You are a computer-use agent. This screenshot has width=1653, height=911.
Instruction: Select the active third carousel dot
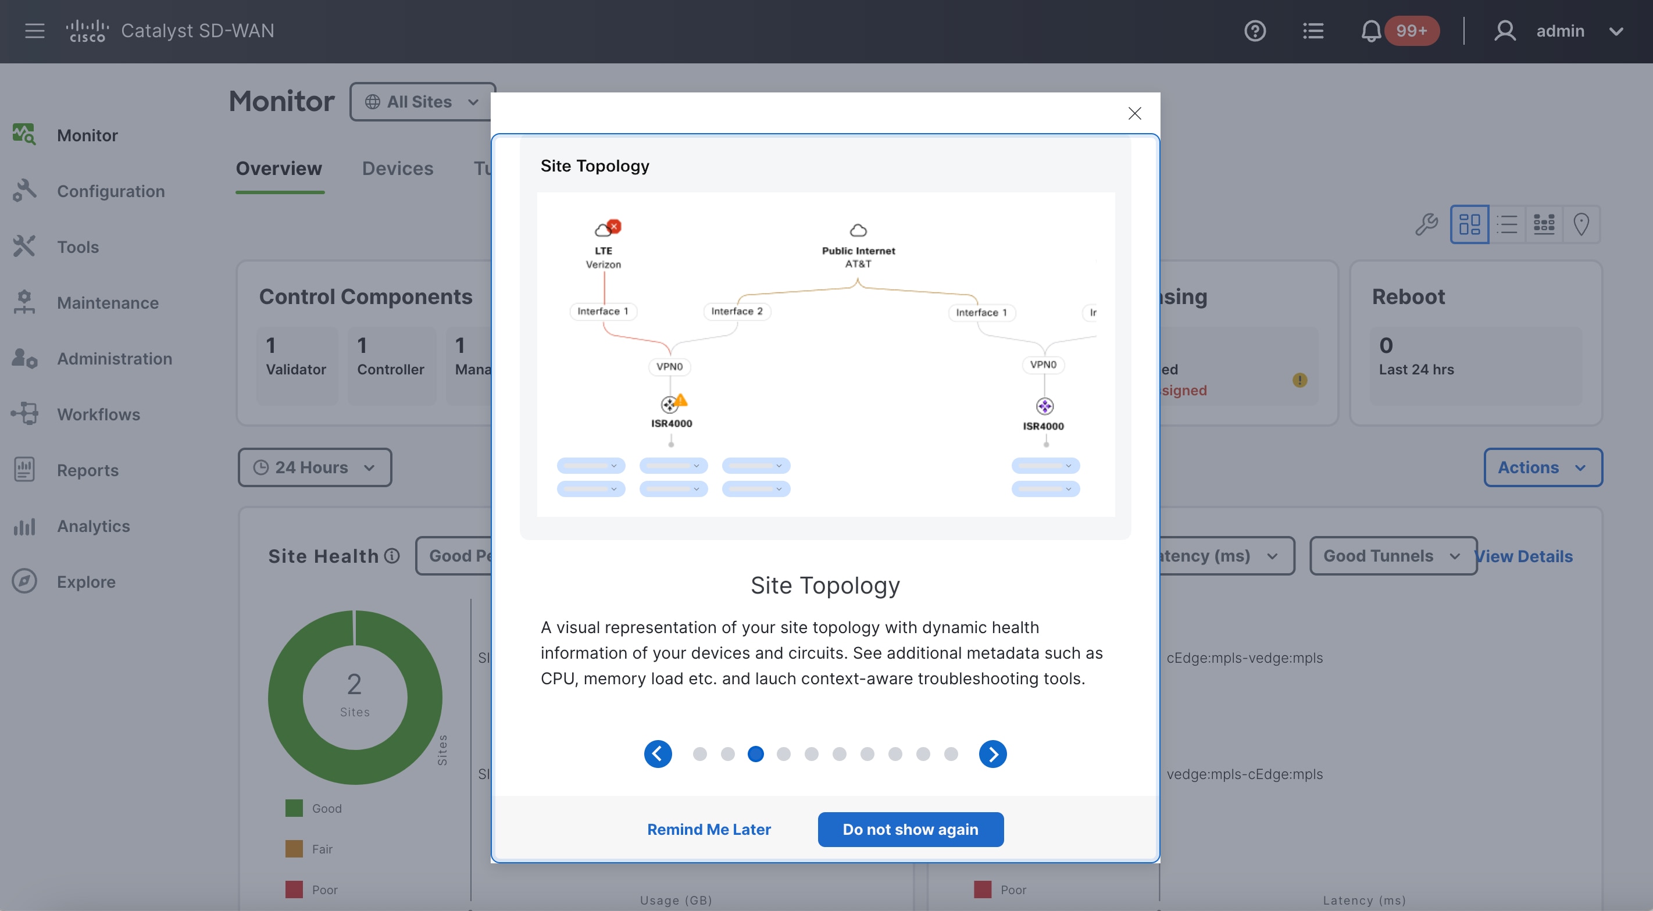click(755, 754)
